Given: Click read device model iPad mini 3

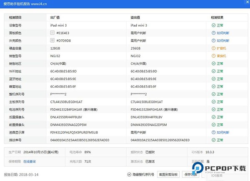Looking at the screenshot, I should [x=139, y=25].
